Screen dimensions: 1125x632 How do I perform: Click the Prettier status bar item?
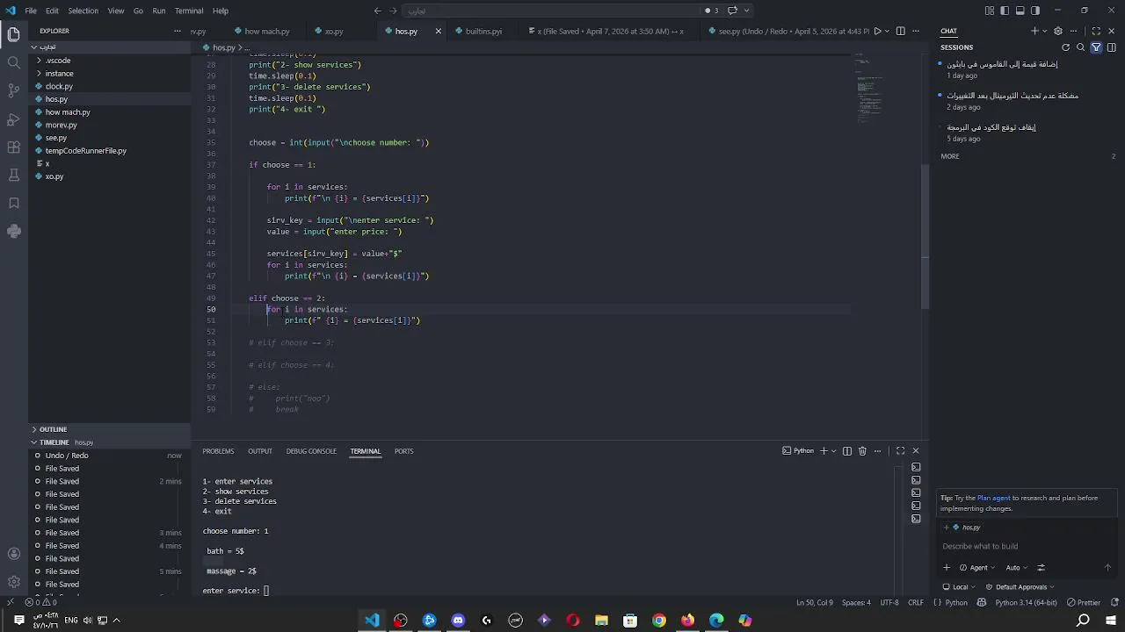[1084, 603]
